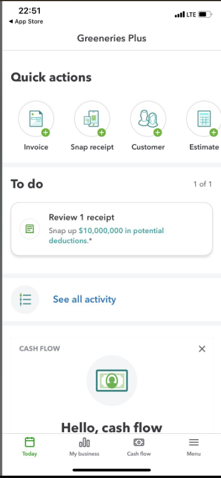
Task: Open the Review 1 receipt card
Action: [112, 228]
